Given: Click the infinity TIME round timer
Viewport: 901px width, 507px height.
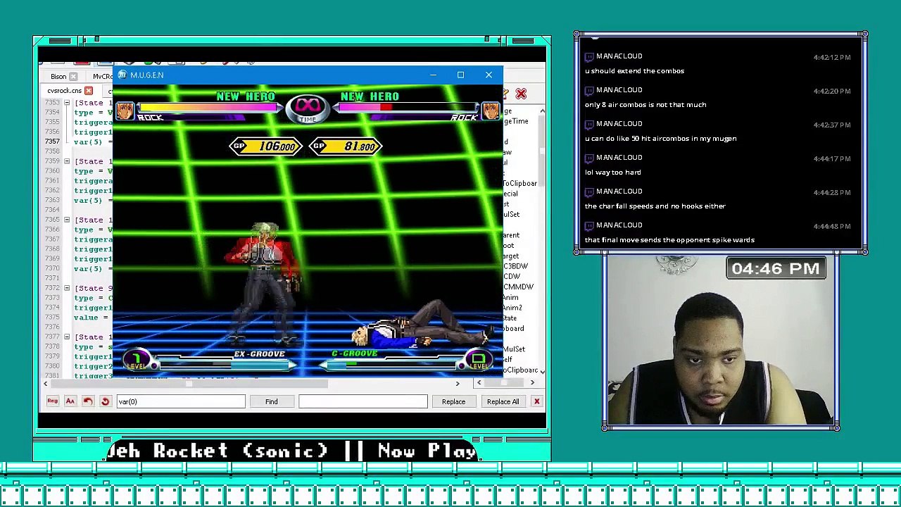Looking at the screenshot, I should 308,108.
